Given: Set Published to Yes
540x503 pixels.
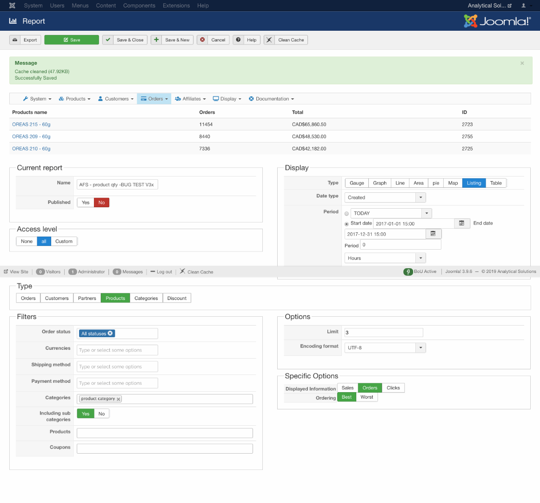Looking at the screenshot, I should [86, 203].
